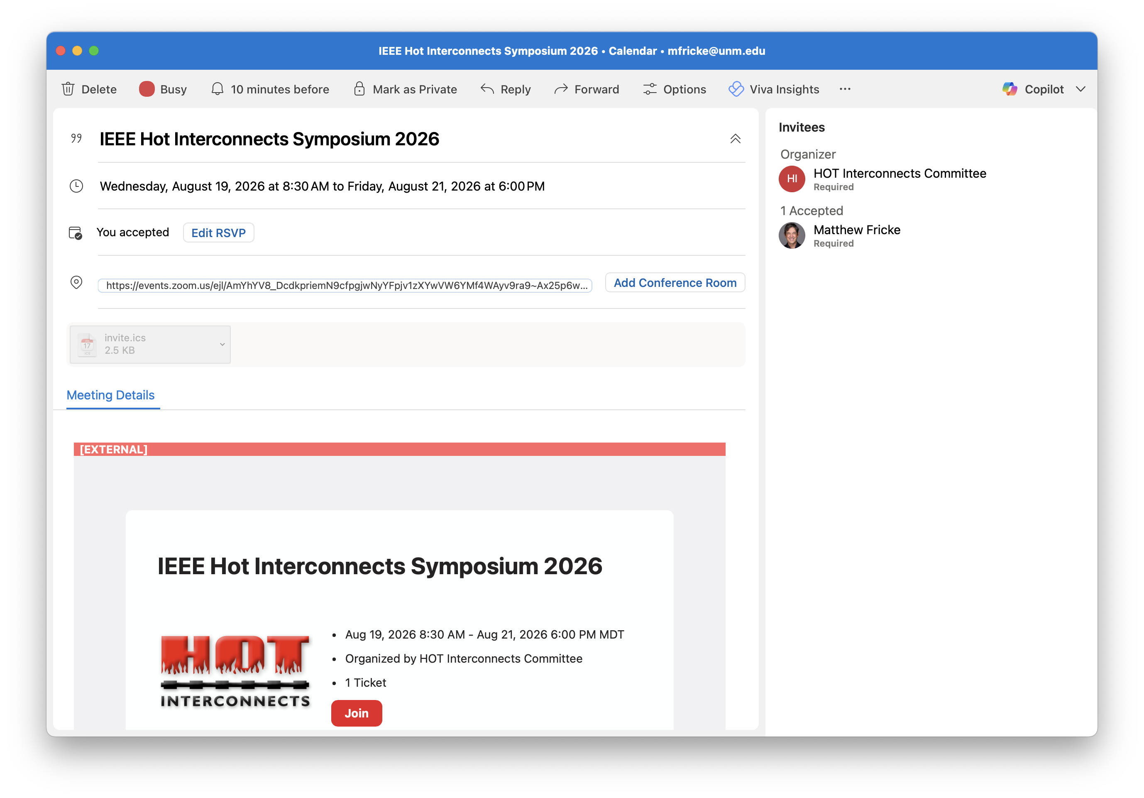The height and width of the screenshot is (798, 1144).
Task: Toggle Mark as Private
Action: click(x=415, y=89)
